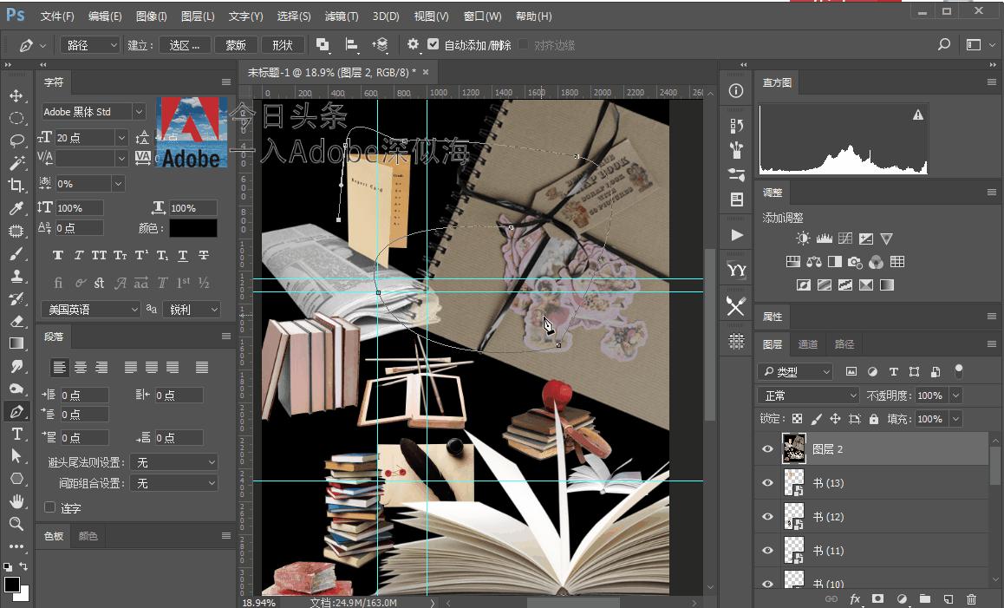This screenshot has height=608, width=1004.
Task: Toggle the 自动添加/删除 checkbox
Action: (434, 44)
